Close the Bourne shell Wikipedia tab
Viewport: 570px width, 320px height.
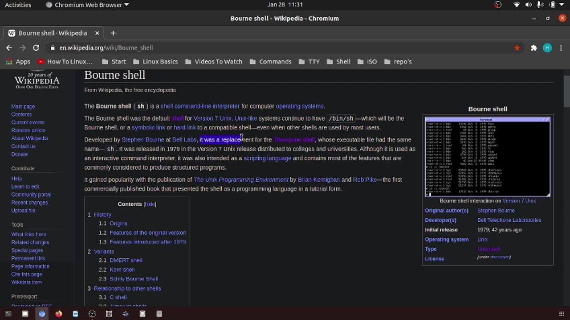pyautogui.click(x=97, y=33)
